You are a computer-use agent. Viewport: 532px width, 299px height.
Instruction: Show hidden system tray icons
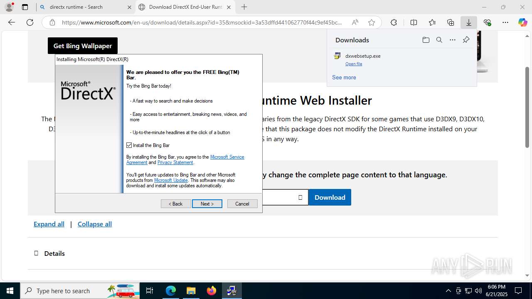click(448, 291)
